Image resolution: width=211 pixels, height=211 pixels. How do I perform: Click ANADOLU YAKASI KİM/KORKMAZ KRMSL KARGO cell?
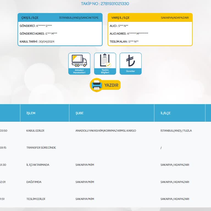click(105, 131)
